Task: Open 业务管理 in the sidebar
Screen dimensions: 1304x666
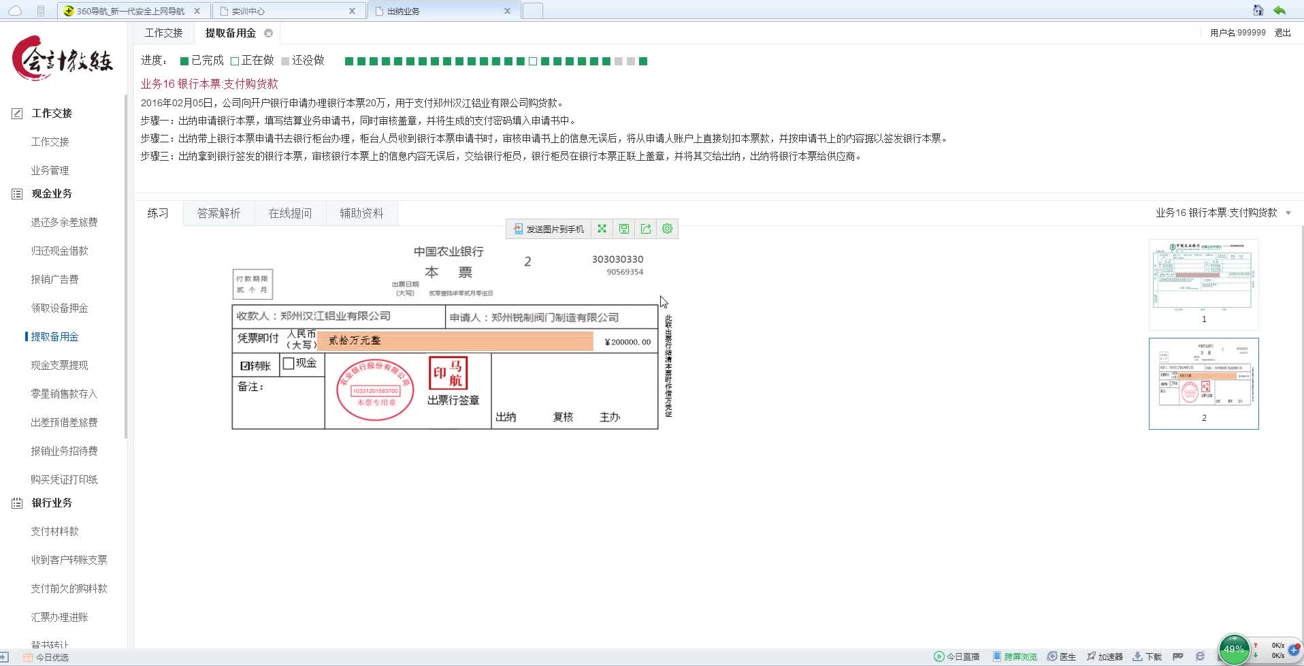Action: 50,170
